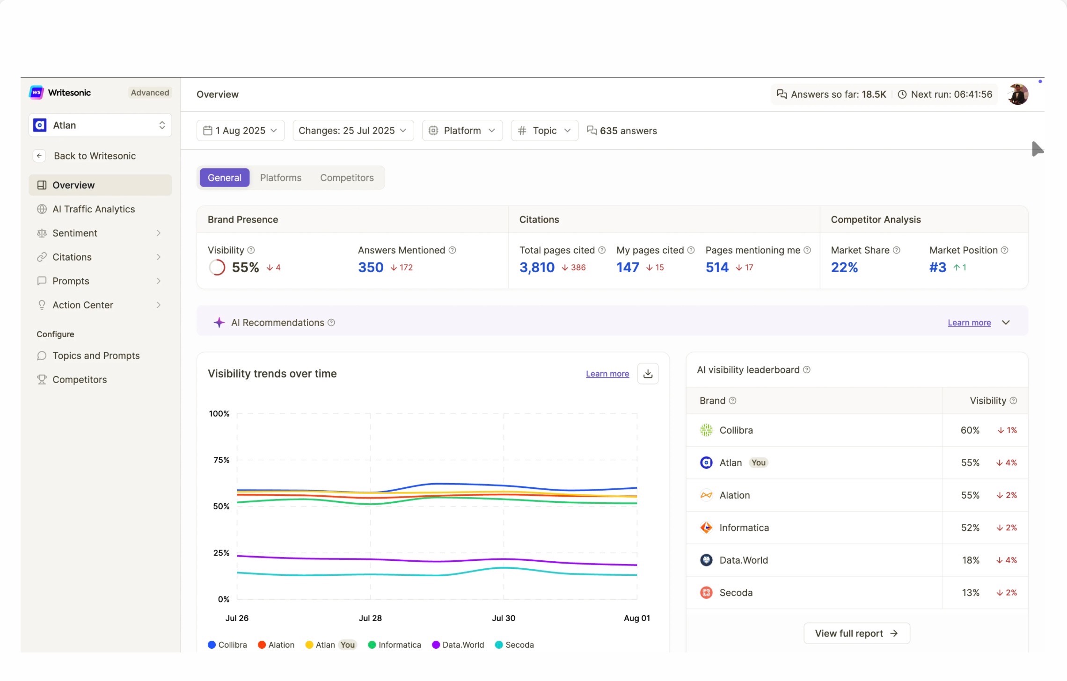The width and height of the screenshot is (1067, 681).
Task: Click the Informatica logo in leaderboard
Action: [706, 528]
